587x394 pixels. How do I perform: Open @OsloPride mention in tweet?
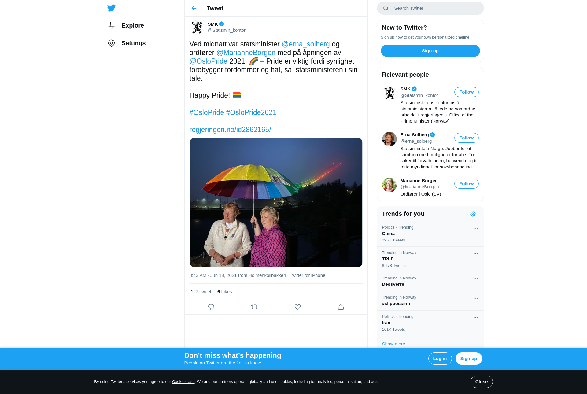coord(208,61)
